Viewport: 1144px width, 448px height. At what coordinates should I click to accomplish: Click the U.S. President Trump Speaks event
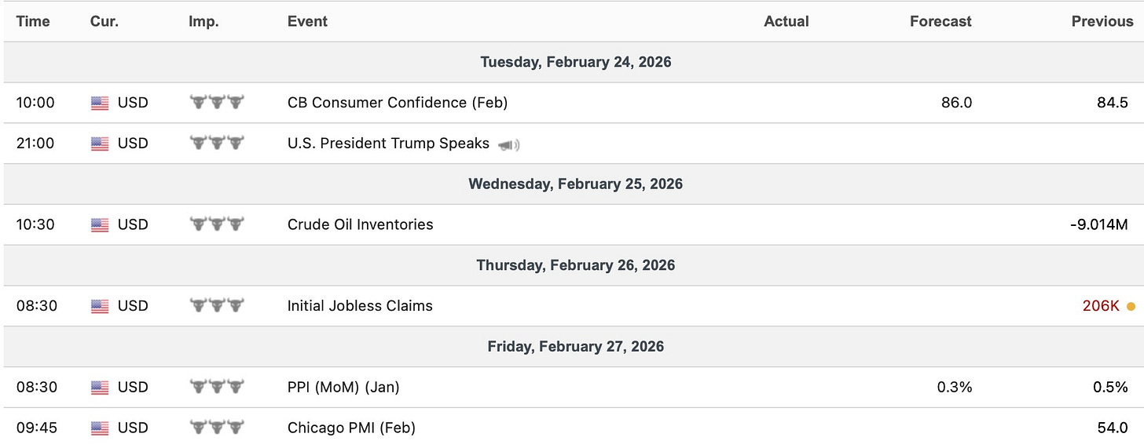point(388,144)
